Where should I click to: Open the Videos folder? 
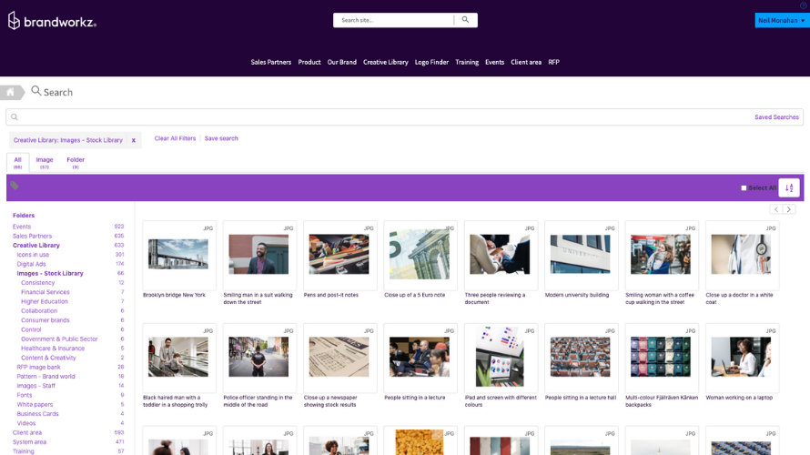coord(25,423)
